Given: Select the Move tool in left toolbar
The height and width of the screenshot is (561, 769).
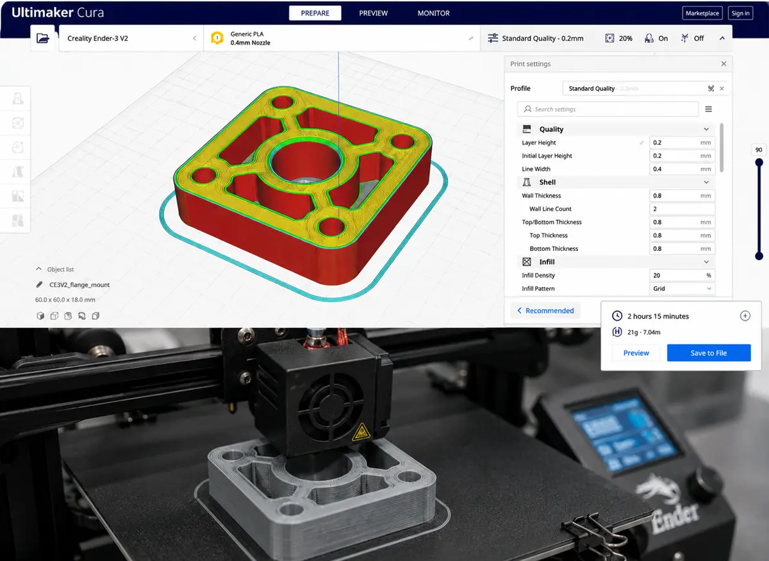Looking at the screenshot, I should (x=18, y=98).
